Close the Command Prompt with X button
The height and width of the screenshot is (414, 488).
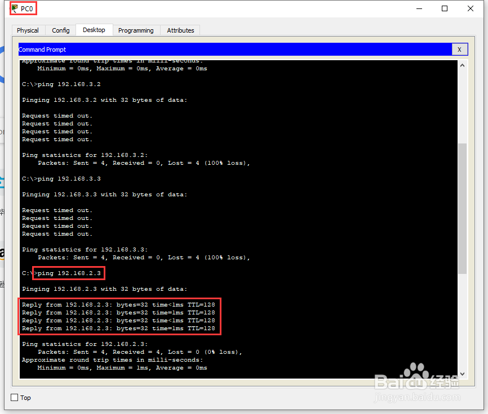pos(459,49)
